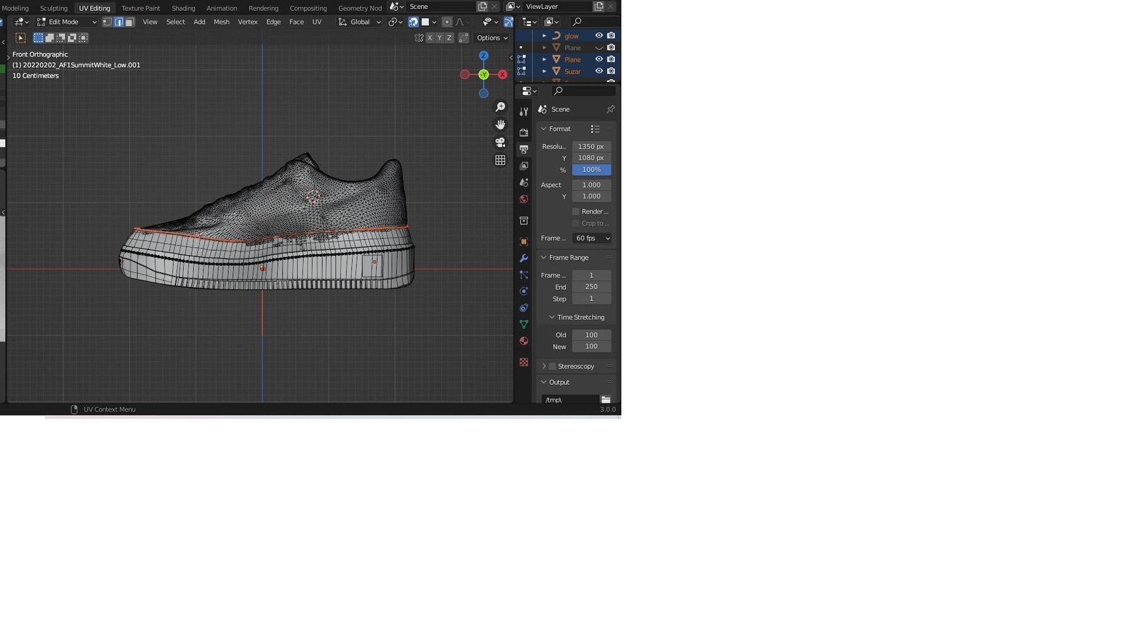
Task: Toggle the X axis mirror button
Action: (x=430, y=38)
